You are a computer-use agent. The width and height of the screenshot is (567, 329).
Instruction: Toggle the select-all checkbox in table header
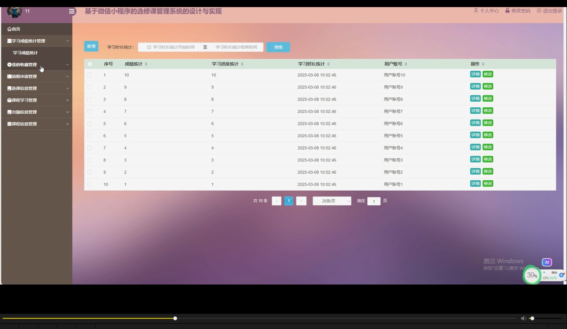tap(89, 64)
